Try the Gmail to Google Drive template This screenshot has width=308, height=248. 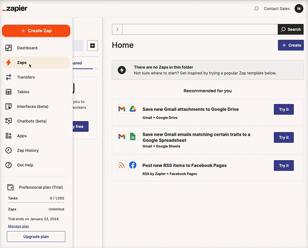point(284,109)
